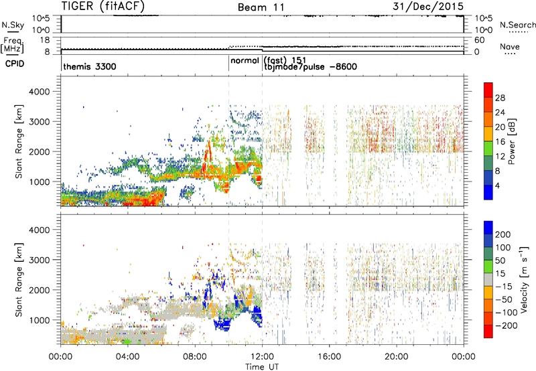Click the '04:00' time axis label
This screenshot has width=536, height=371.
(x=128, y=357)
